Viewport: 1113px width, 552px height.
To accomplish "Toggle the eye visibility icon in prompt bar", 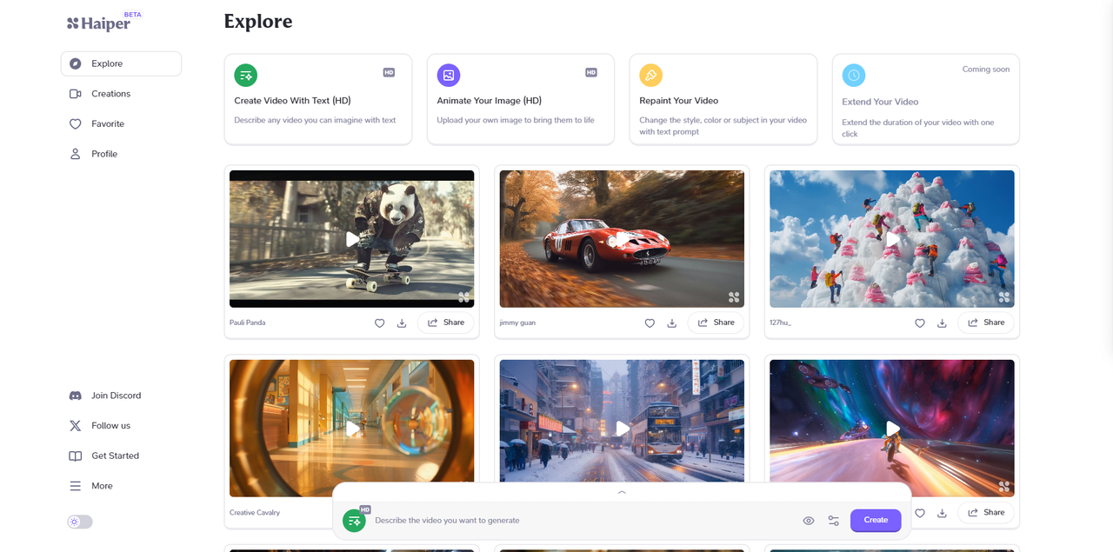I will pyautogui.click(x=808, y=521).
